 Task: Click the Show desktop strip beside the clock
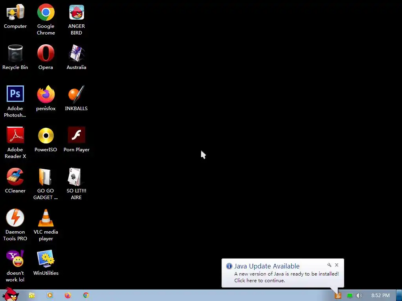coord(399,296)
